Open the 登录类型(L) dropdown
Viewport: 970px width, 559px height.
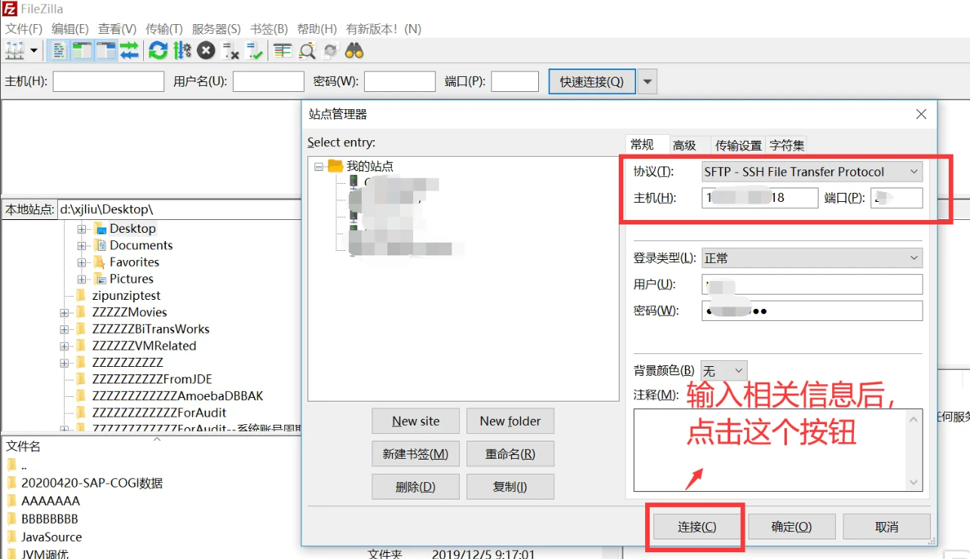[x=812, y=258]
